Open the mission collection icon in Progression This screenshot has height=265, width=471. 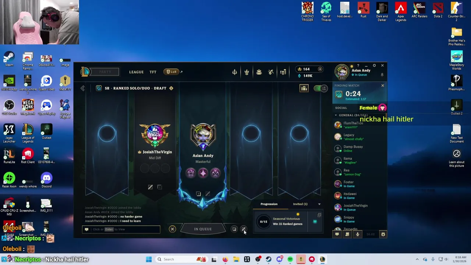click(319, 215)
